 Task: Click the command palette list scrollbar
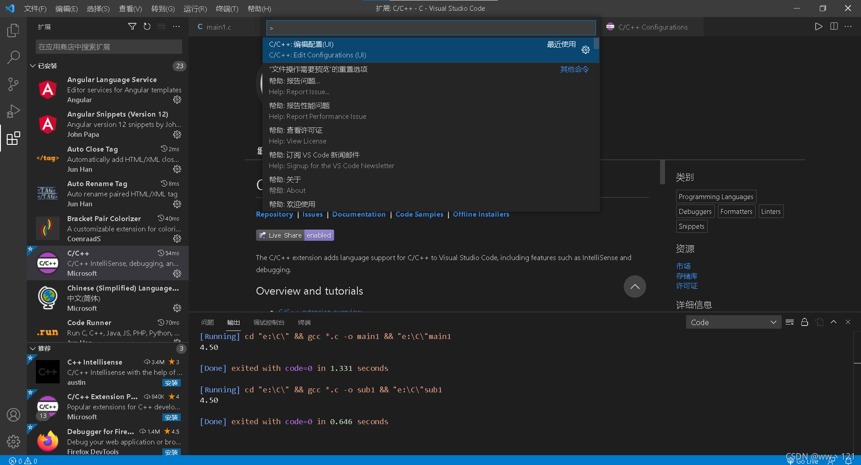[x=596, y=43]
